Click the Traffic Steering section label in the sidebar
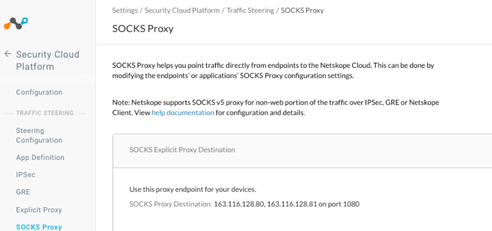 tap(45, 113)
